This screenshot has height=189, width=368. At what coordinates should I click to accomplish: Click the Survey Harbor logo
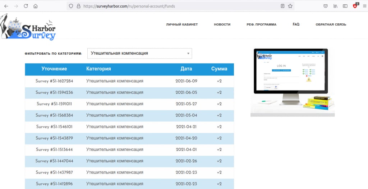28,27
